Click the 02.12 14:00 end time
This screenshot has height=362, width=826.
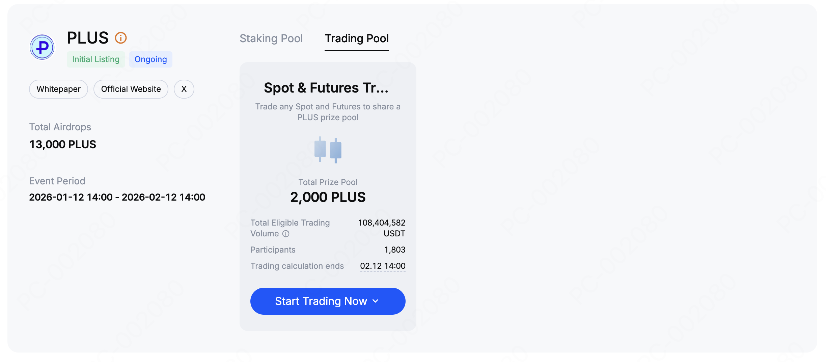(x=383, y=266)
